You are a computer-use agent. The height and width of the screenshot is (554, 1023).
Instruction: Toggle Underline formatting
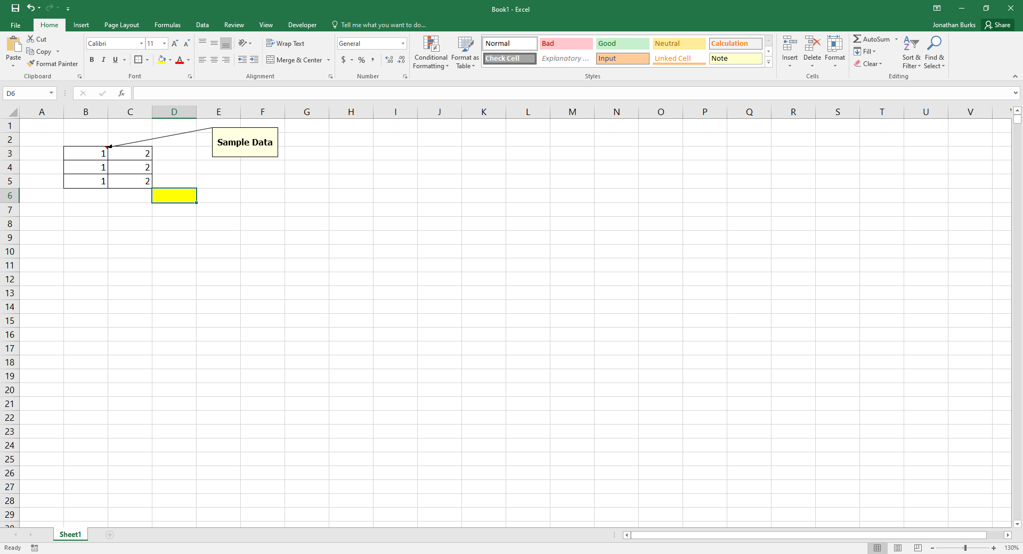(115, 60)
